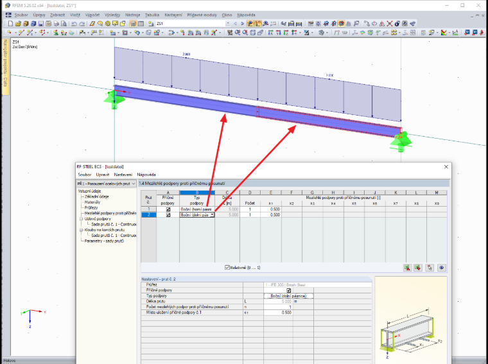
Task: Redo action with arrow icon
Action: tap(82, 24)
